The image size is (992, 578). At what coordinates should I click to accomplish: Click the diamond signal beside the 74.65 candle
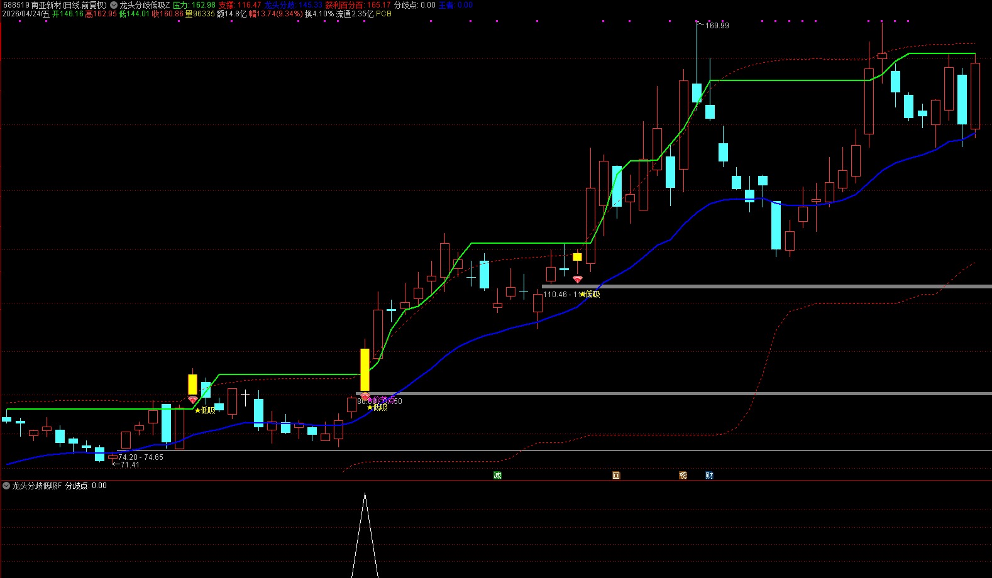pyautogui.click(x=193, y=400)
